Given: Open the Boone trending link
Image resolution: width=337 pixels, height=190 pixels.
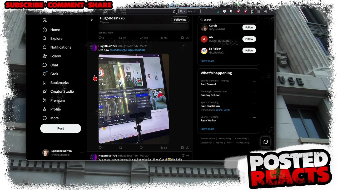Looking at the screenshot, I should 219,110.
